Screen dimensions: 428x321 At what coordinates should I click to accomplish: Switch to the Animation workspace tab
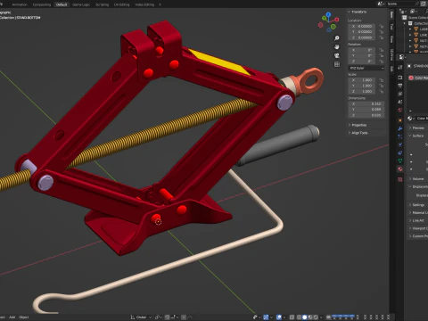(20, 4)
